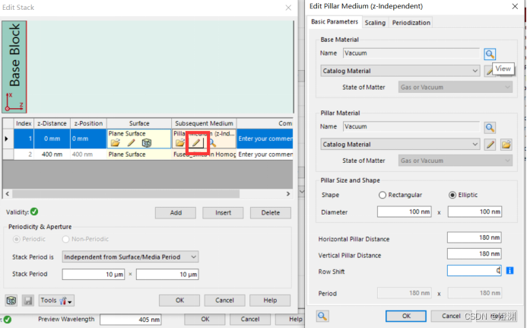Close the Edit Pillar Medium dialog
This screenshot has width=527, height=328.
[x=515, y=6]
